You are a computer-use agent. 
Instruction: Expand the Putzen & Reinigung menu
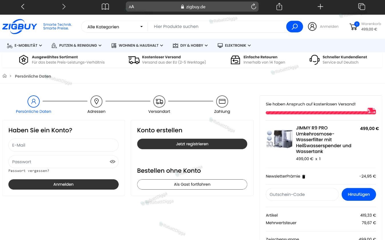click(x=76, y=46)
